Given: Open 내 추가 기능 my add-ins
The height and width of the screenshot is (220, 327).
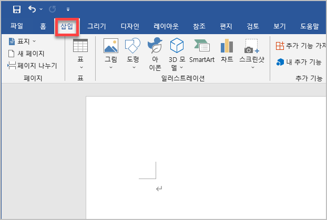Looking at the screenshot, I should [299, 62].
